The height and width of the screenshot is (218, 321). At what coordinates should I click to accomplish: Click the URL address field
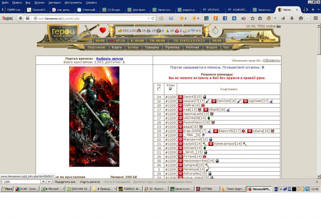coord(92,19)
